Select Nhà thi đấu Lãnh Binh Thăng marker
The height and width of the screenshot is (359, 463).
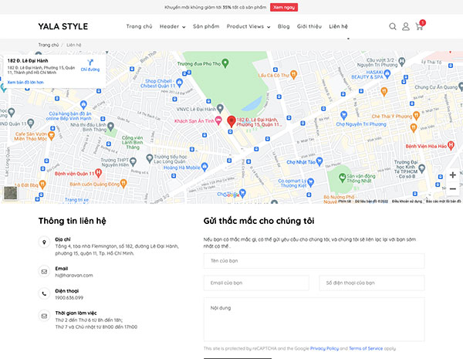[110, 127]
